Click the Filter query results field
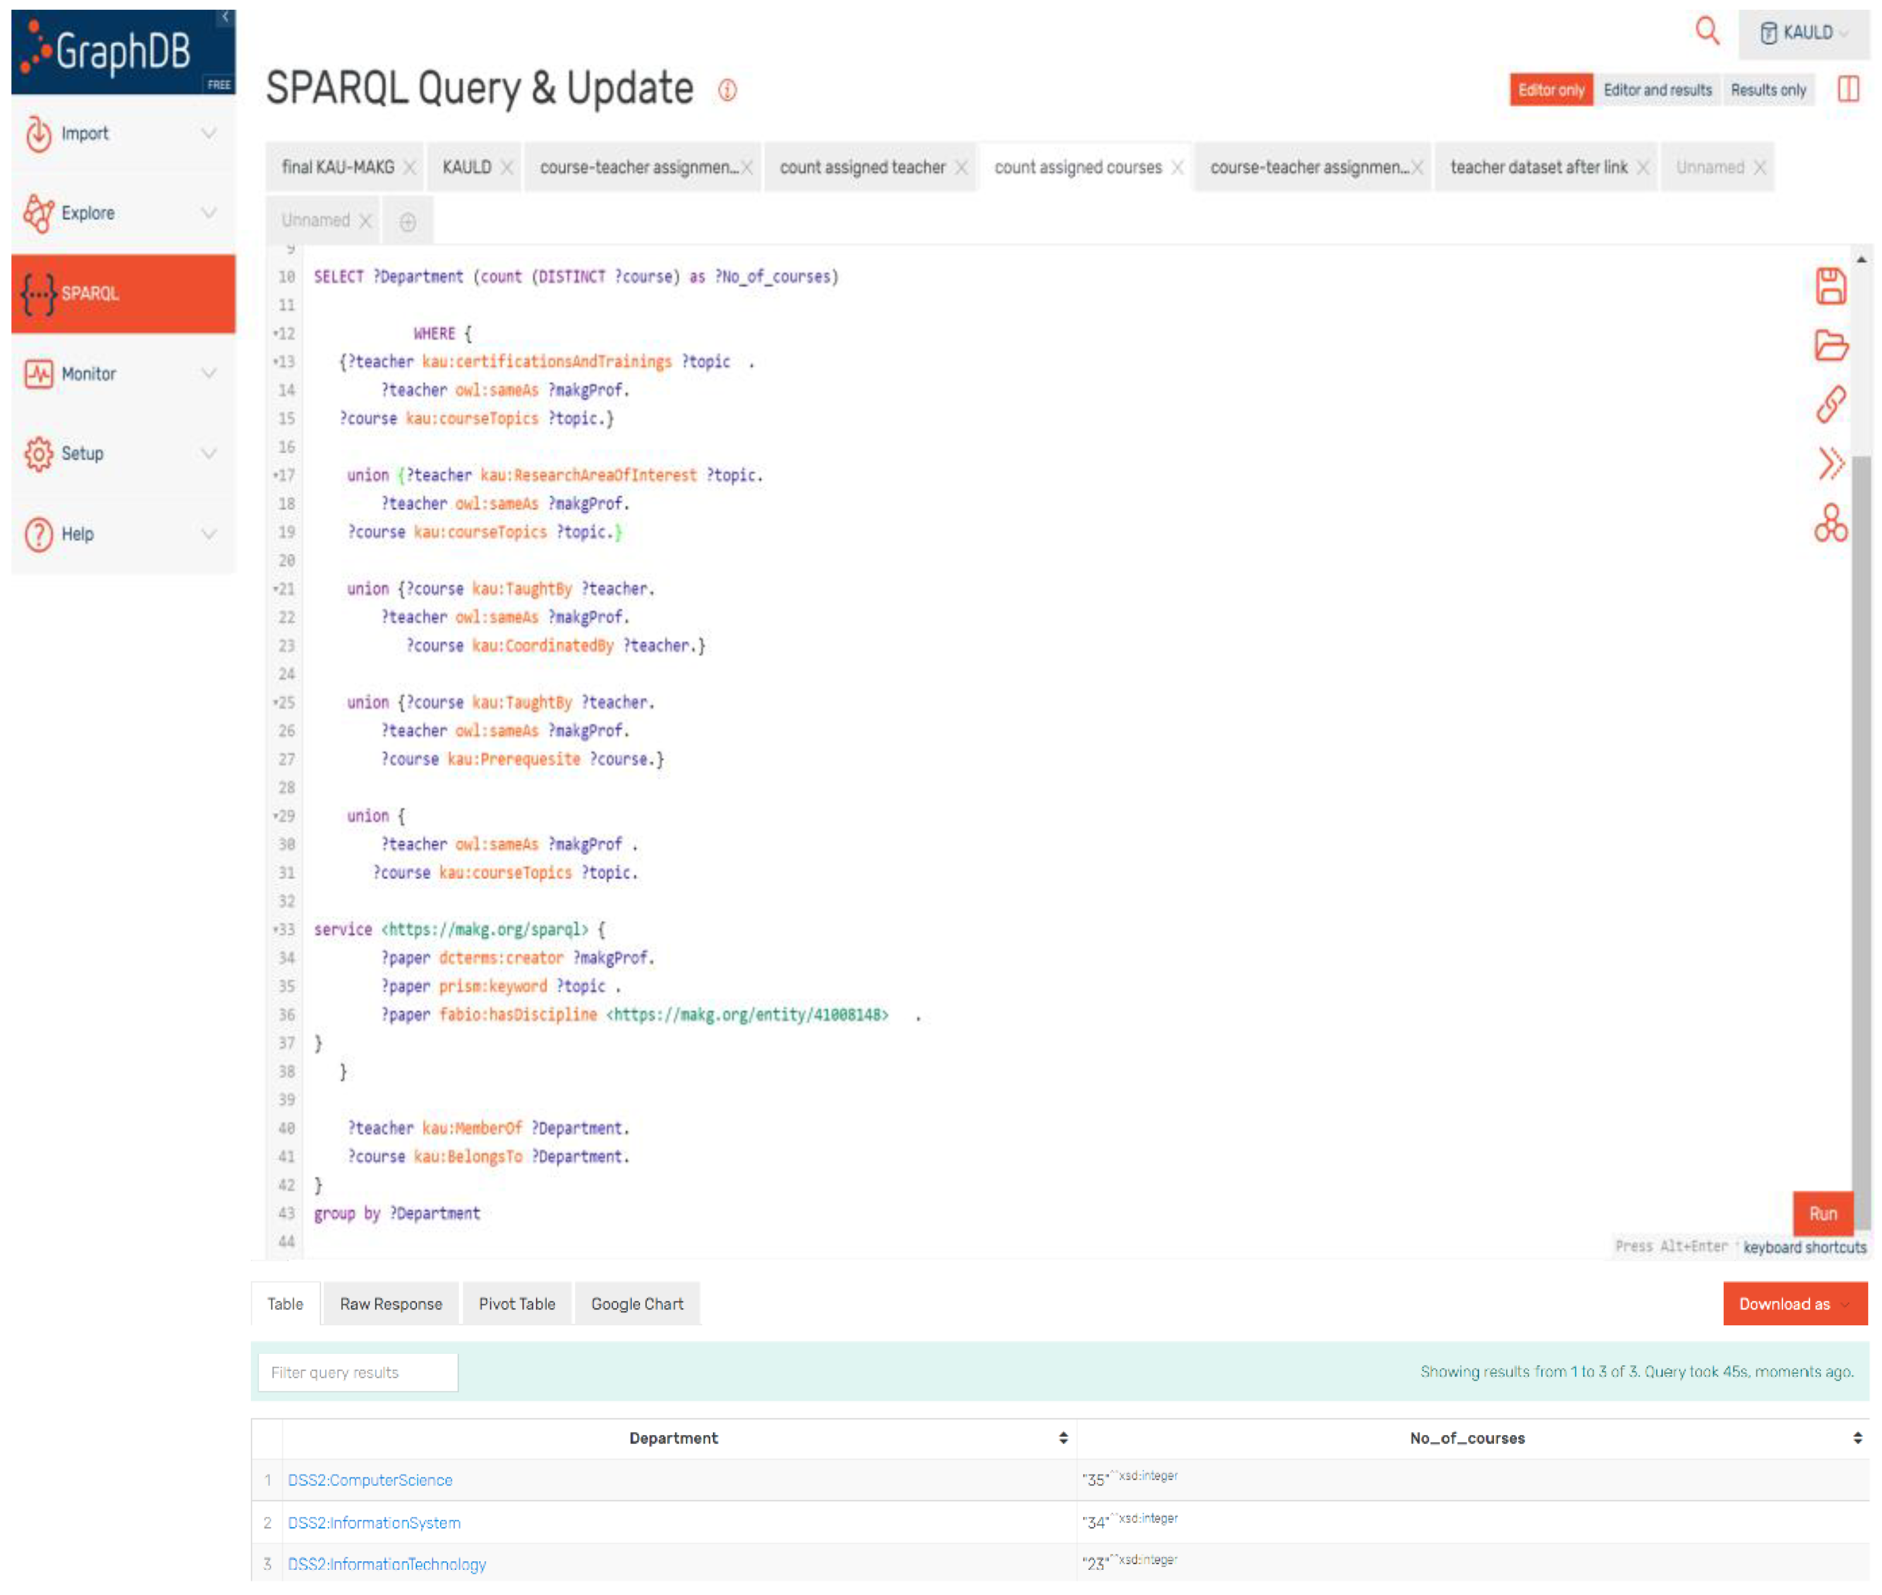The width and height of the screenshot is (1882, 1595). point(357,1373)
